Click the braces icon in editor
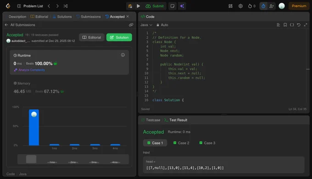Screen dimensions: 312x179 point(292,25)
